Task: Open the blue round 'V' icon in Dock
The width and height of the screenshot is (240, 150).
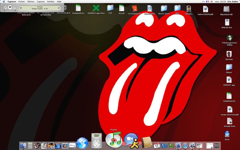Action: 82,143
